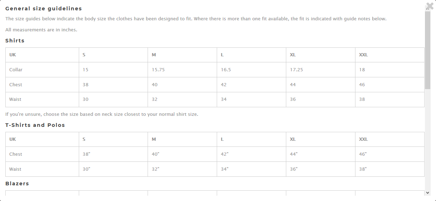Click the Shirts section heading
Image resolution: width=436 pixels, height=201 pixels.
point(15,41)
